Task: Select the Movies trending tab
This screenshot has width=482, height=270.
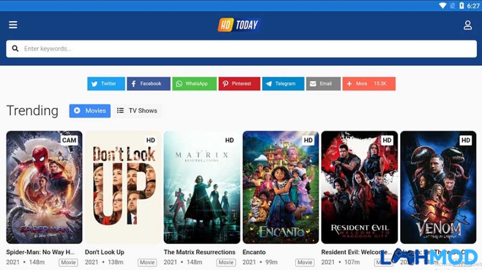Action: pos(90,111)
